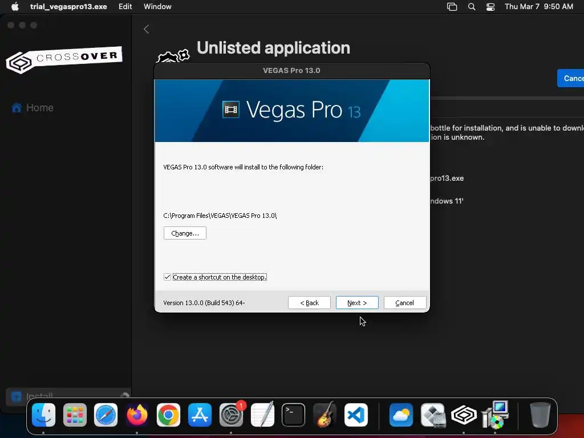Click the Install item in CrossOver sidebar
This screenshot has width=584, height=438.
[x=67, y=396]
